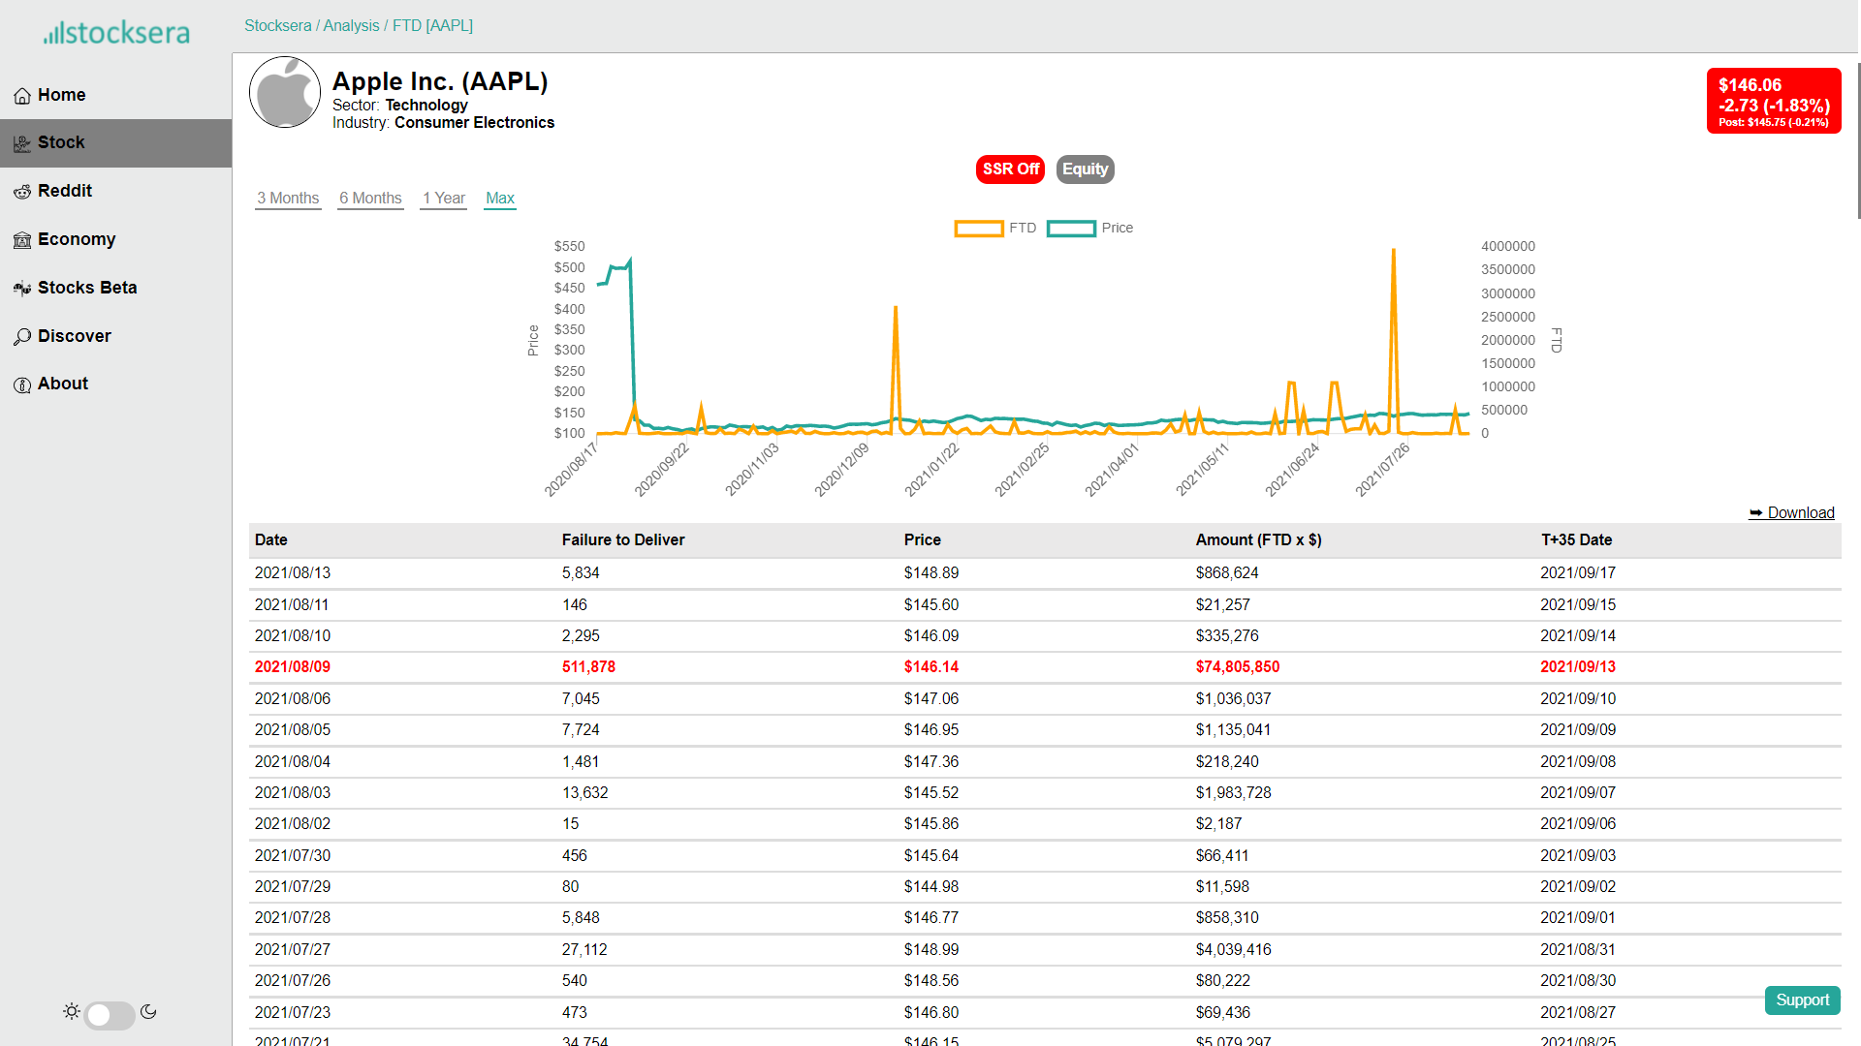
Task: Click the green Support button
Action: pos(1802,1000)
